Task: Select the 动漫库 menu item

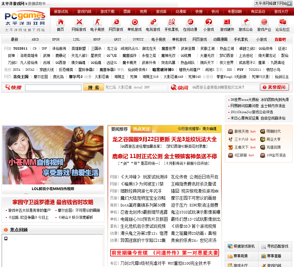Action: coord(181,12)
